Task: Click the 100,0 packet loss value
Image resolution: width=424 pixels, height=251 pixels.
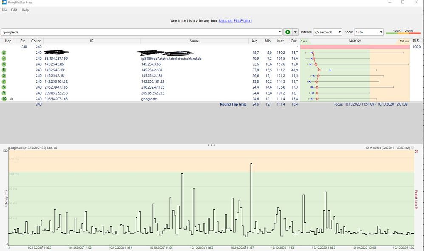Action: tap(416, 47)
